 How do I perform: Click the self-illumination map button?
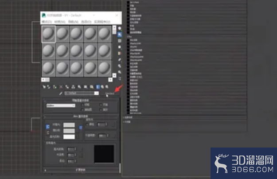(x=113, y=125)
